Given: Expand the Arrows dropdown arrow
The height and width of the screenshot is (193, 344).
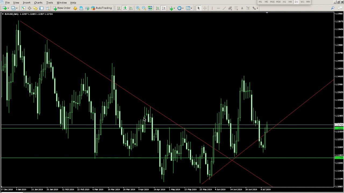Looking at the screenshot, I should (x=257, y=8).
